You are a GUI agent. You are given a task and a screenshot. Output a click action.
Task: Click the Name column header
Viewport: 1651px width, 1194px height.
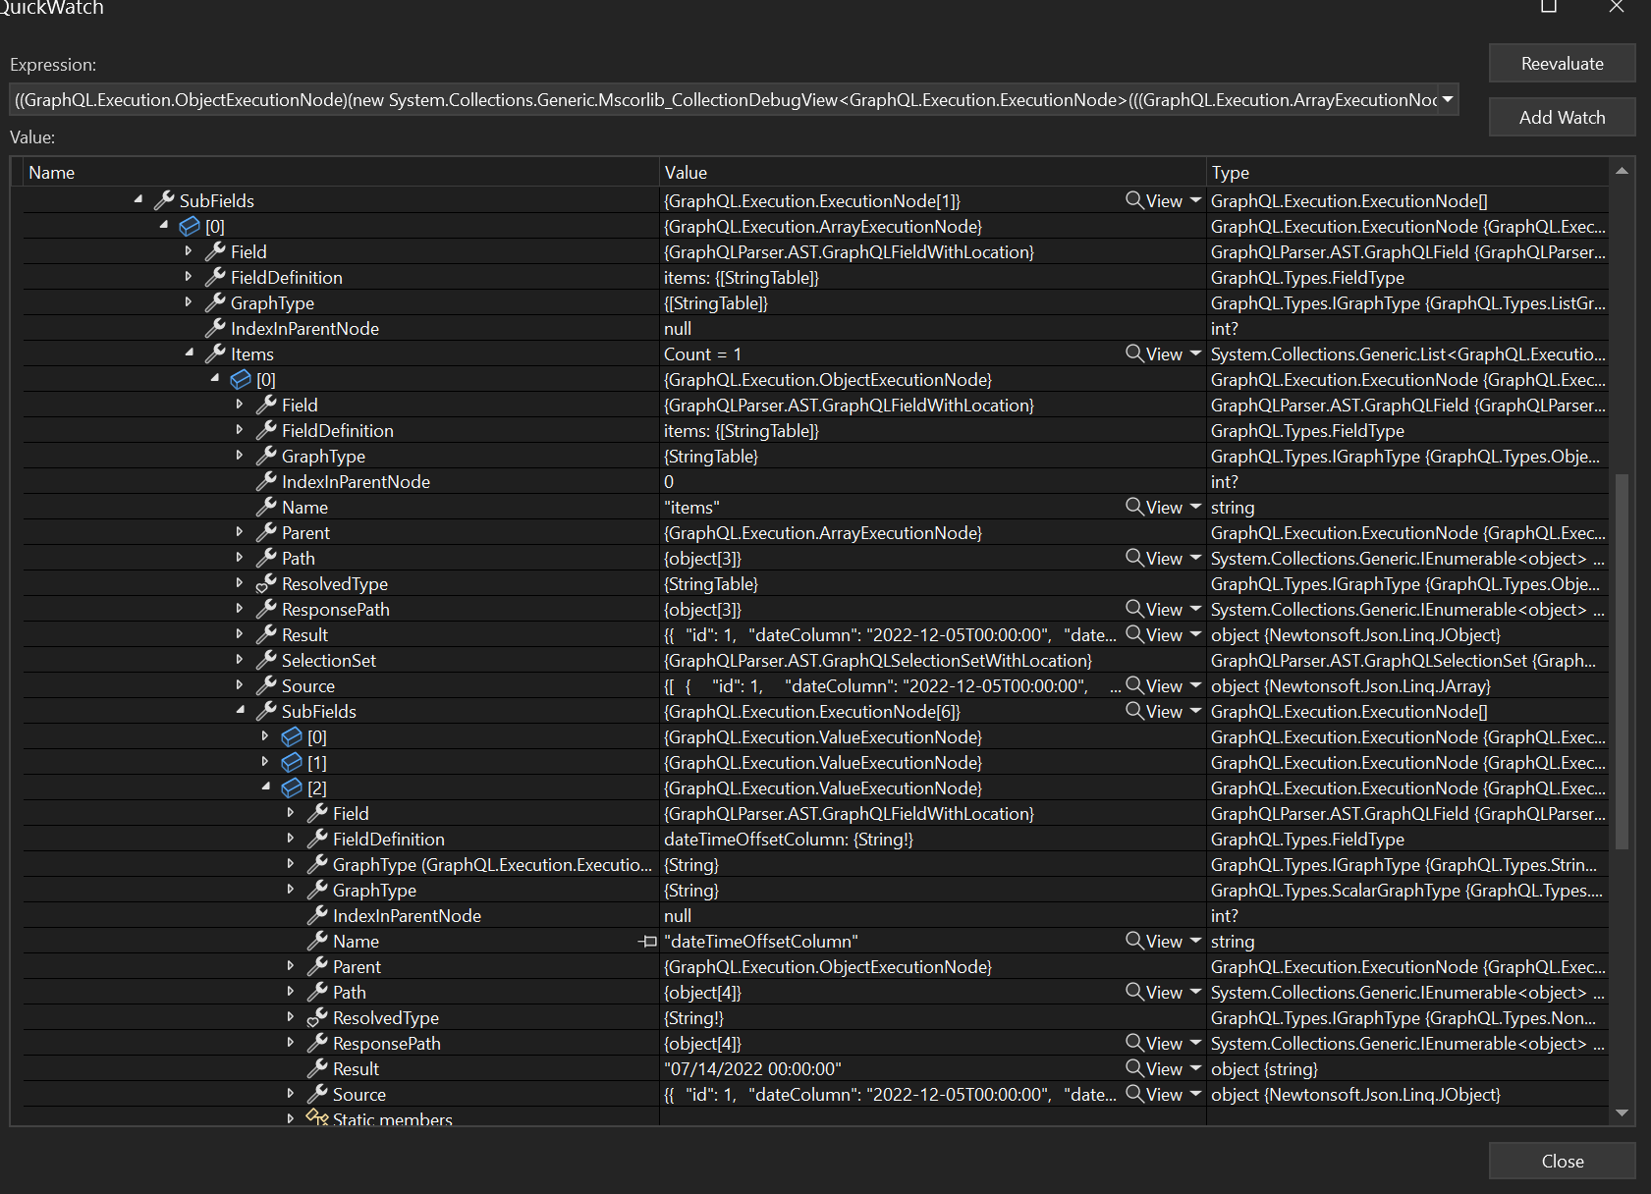point(51,172)
